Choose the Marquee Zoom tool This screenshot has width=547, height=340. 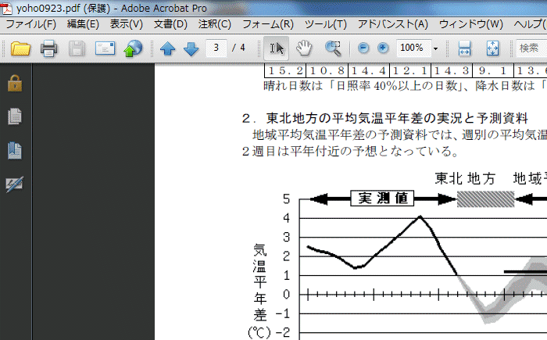333,48
